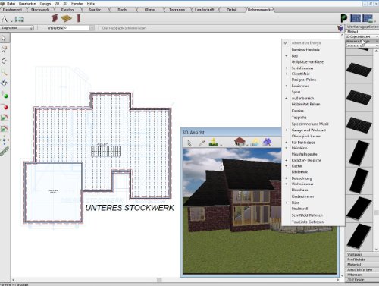Viewport: 379px width, 286px height.
Task: Open the Arbeitshöhe value dropdown arrow
Action: coord(92,28)
